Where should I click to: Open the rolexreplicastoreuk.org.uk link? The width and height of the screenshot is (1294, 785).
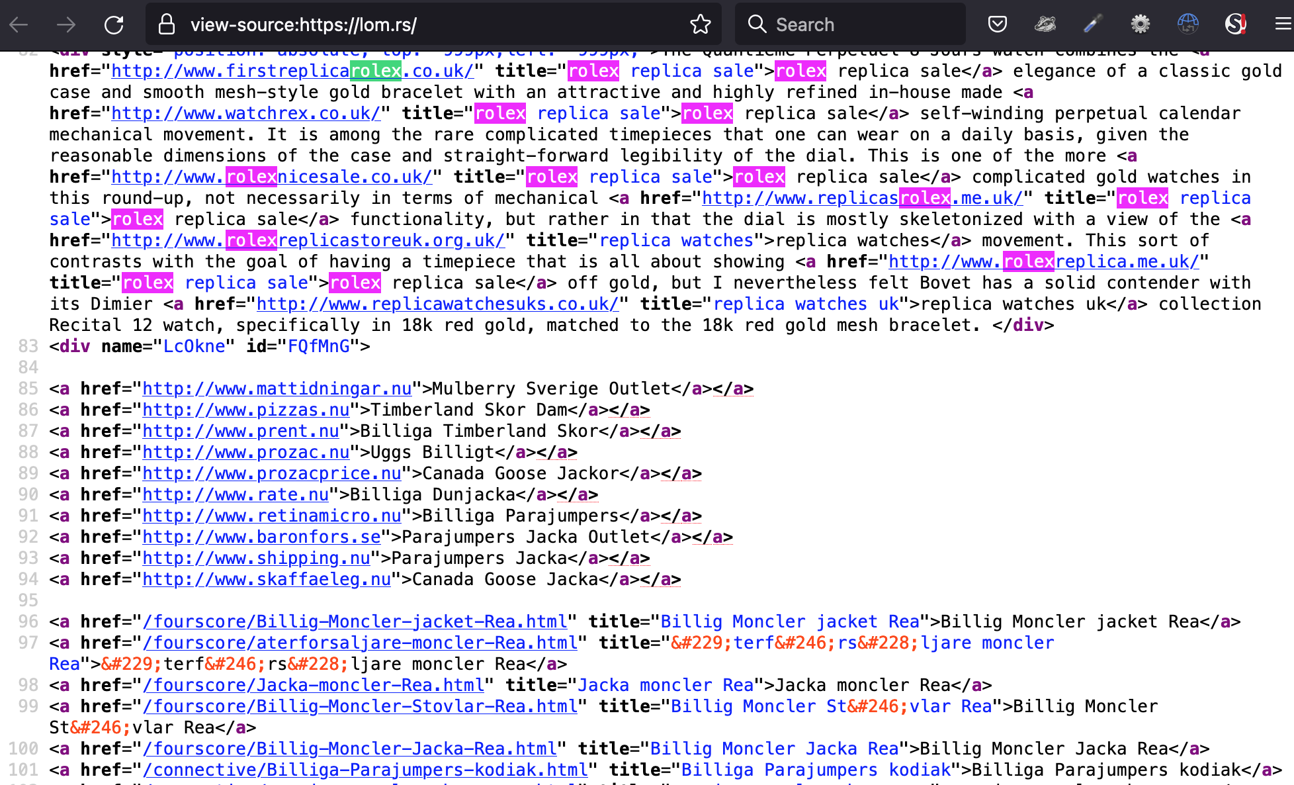tap(308, 240)
